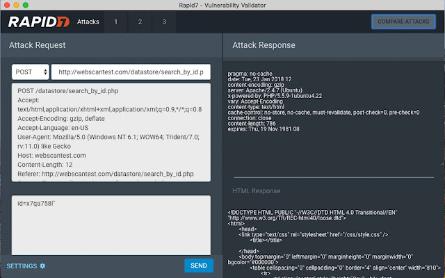Click the 'Accept-Encoding: gzip, deflate' line
This screenshot has width=445, height=278.
[61, 119]
